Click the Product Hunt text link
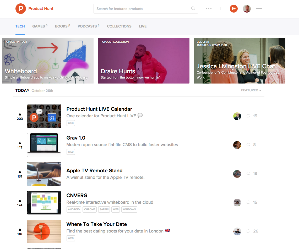Image resolution: width=299 pixels, height=249 pixels. (x=41, y=9)
